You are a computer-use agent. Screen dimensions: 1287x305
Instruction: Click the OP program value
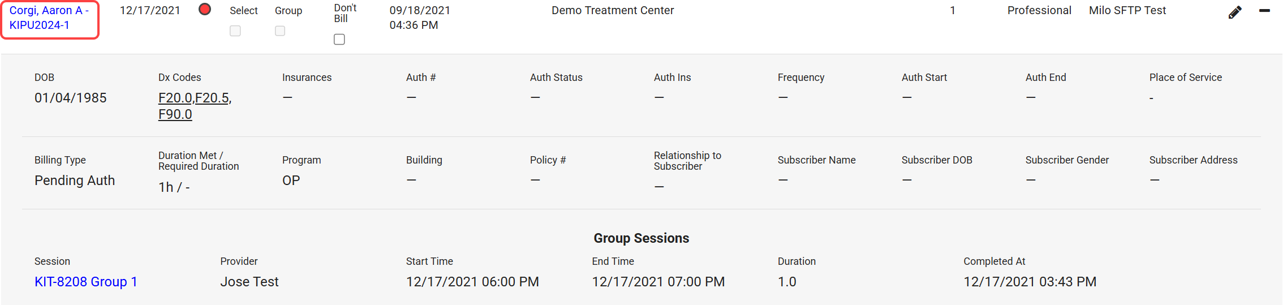point(291,181)
